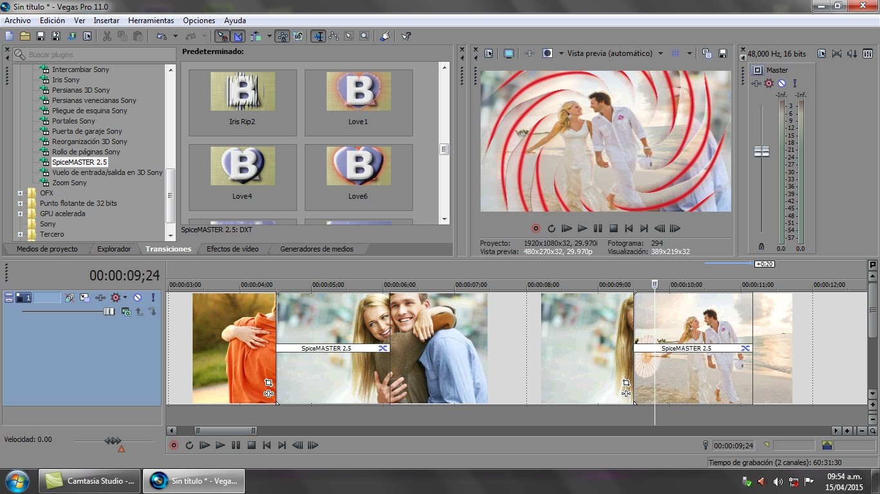Open the Herramientas menu
The height and width of the screenshot is (494, 880).
pos(151,20)
